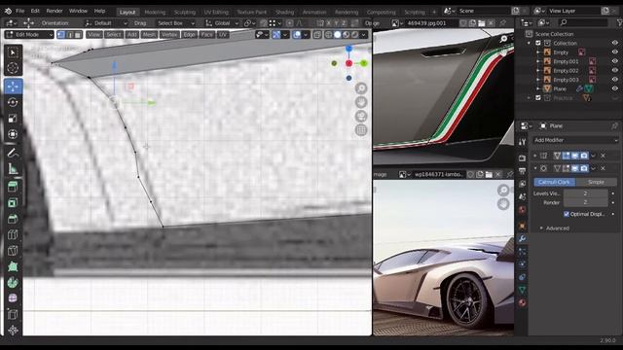Switch to Solid viewport shading
The height and width of the screenshot is (350, 623).
click(x=338, y=35)
